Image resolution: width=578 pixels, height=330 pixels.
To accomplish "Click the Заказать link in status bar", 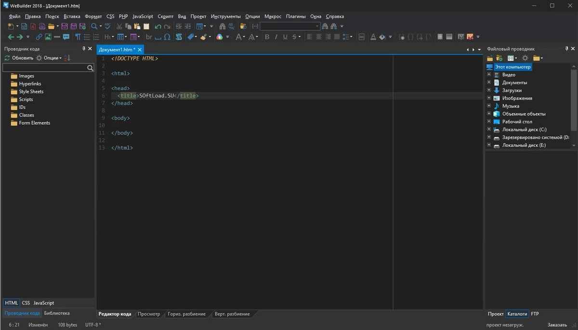I will click(x=557, y=325).
